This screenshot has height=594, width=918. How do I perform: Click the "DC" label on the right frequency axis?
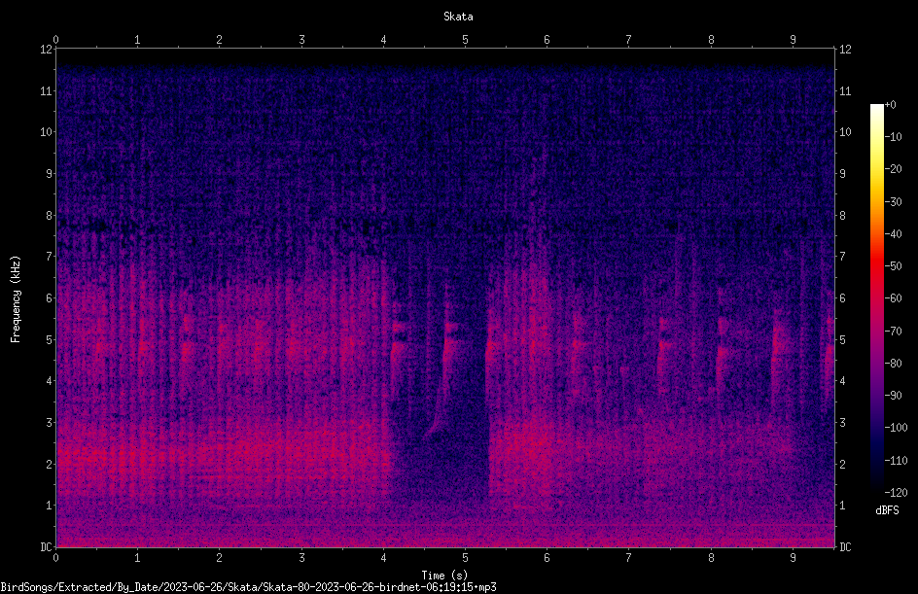click(x=845, y=547)
